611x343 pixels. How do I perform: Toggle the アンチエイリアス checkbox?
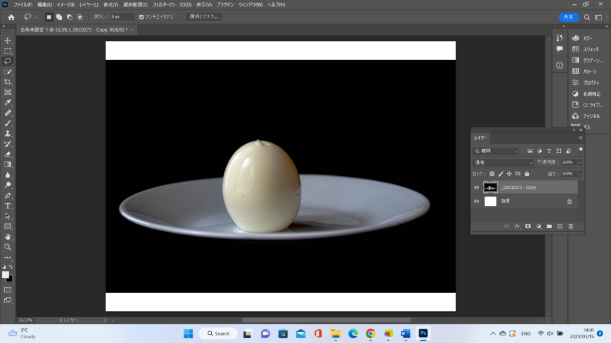coord(141,17)
